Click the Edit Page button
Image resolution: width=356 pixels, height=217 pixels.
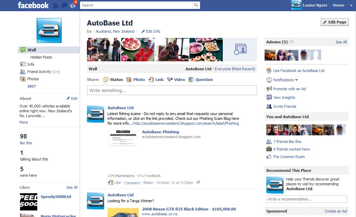coord(334,22)
